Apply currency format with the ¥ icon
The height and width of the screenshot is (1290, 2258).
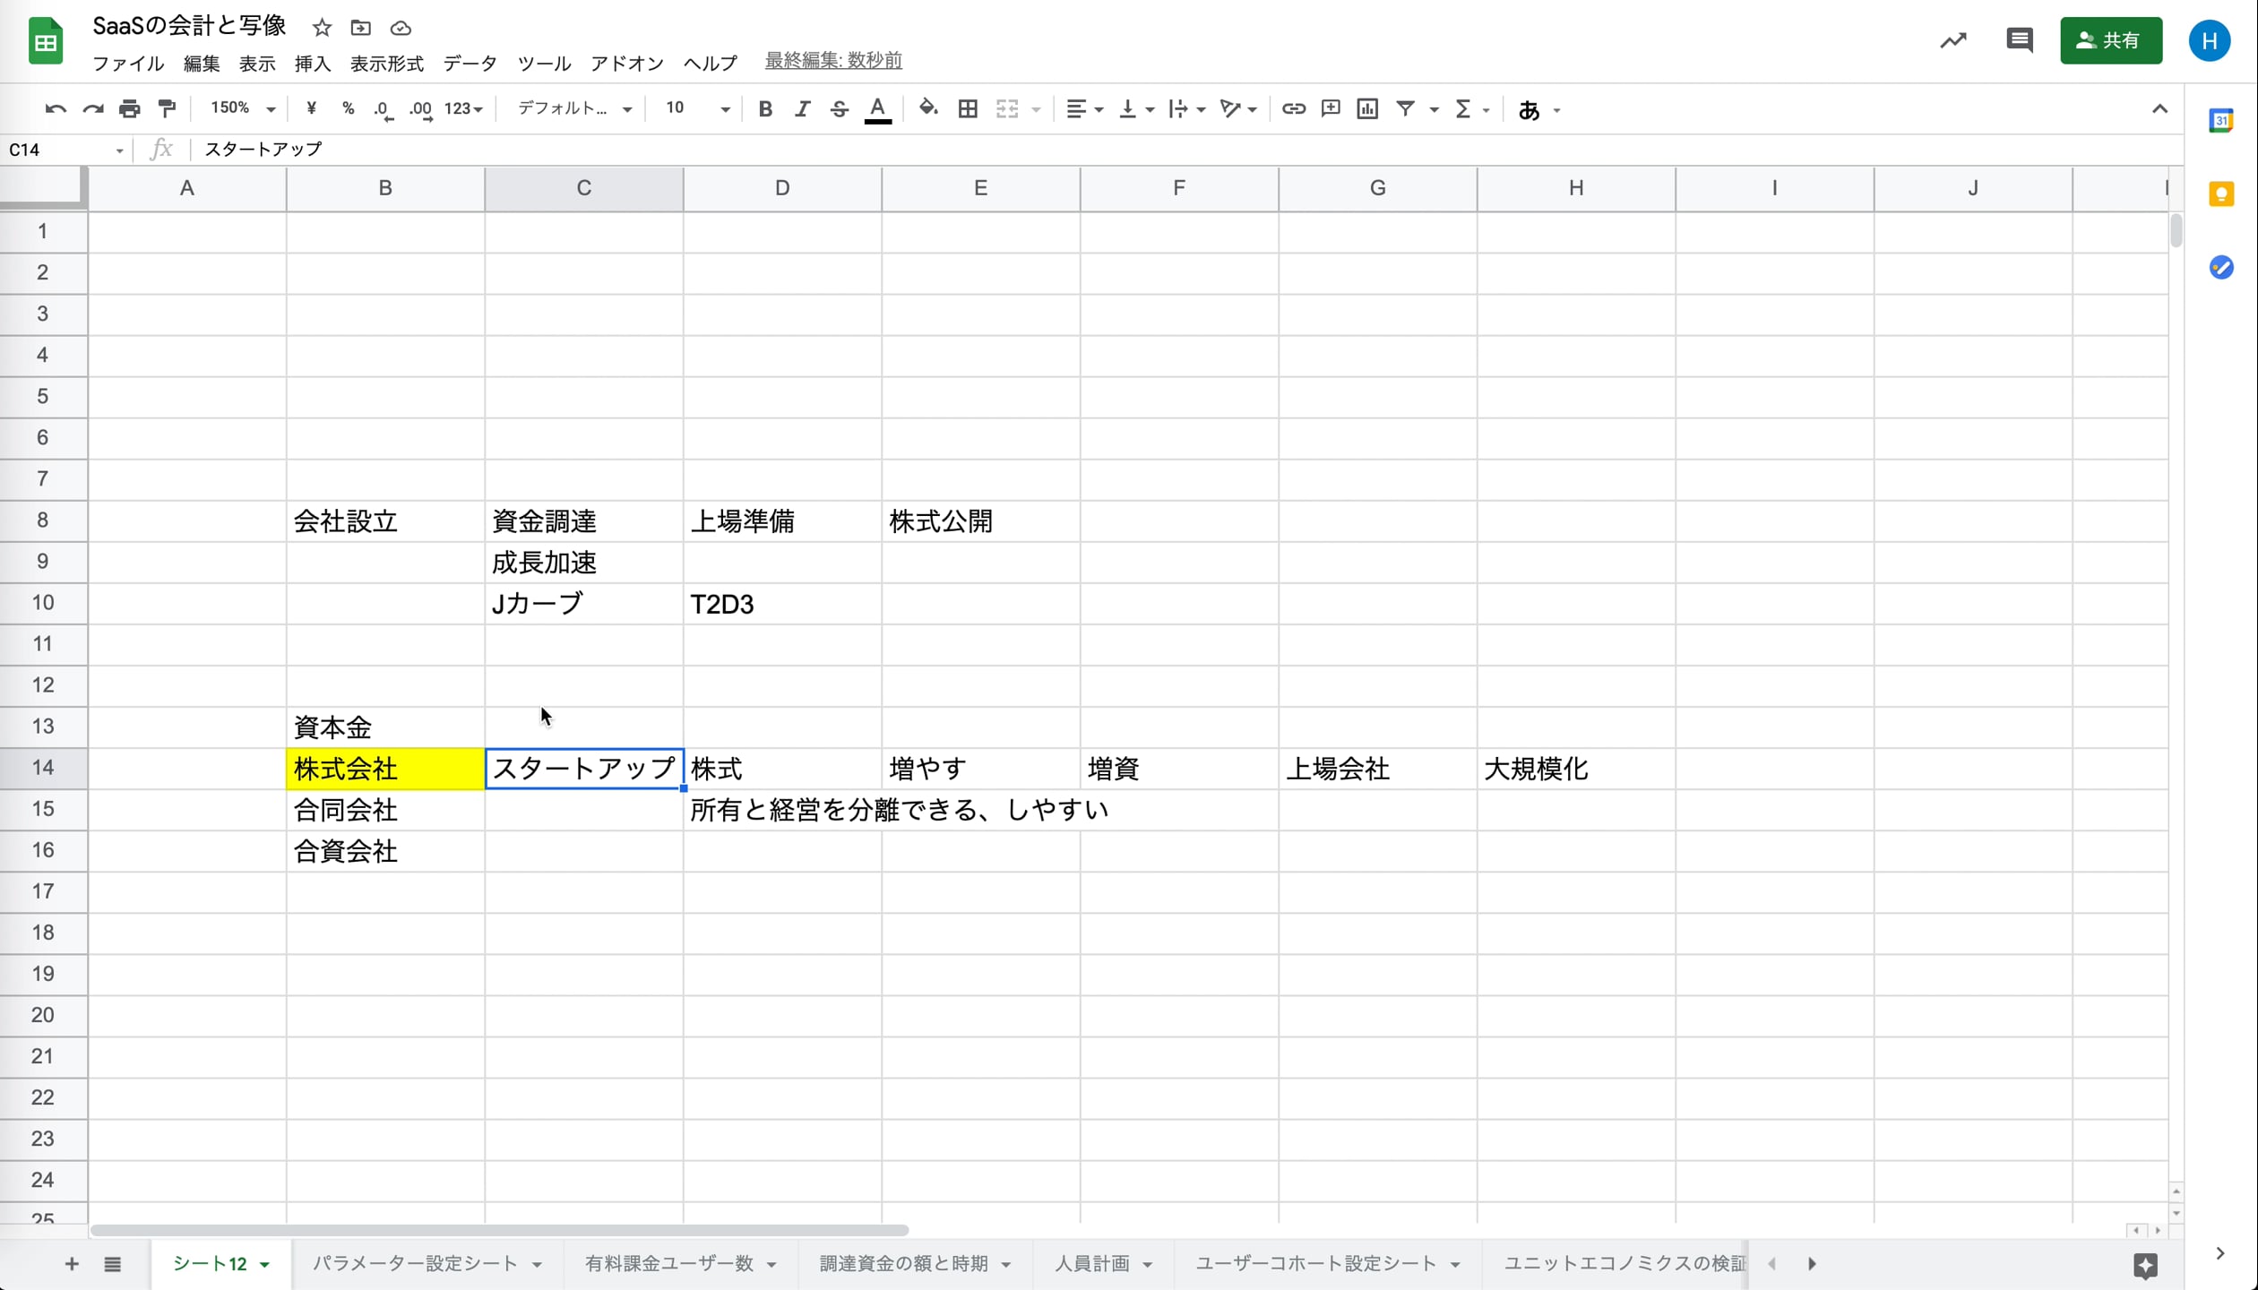coord(311,108)
